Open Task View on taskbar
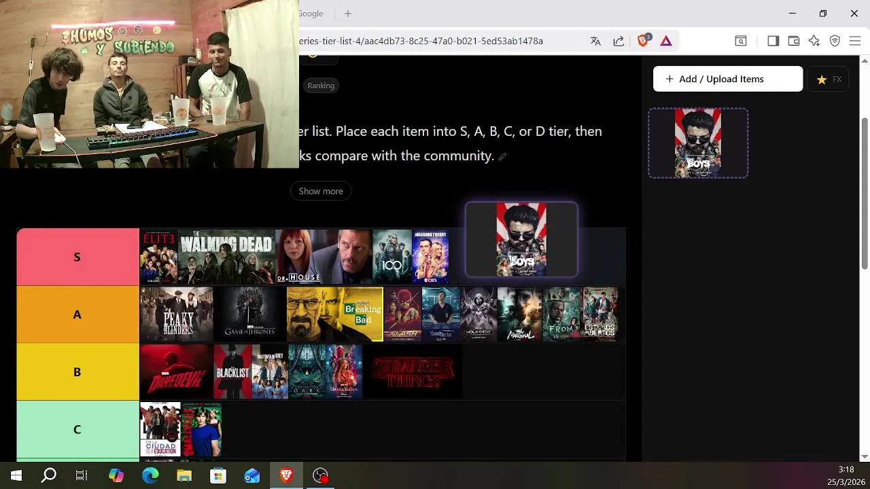Image resolution: width=870 pixels, height=489 pixels. (82, 475)
